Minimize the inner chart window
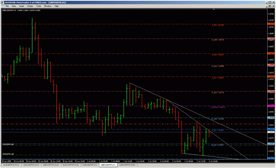The width and height of the screenshot is (276, 168). (x=267, y=6)
